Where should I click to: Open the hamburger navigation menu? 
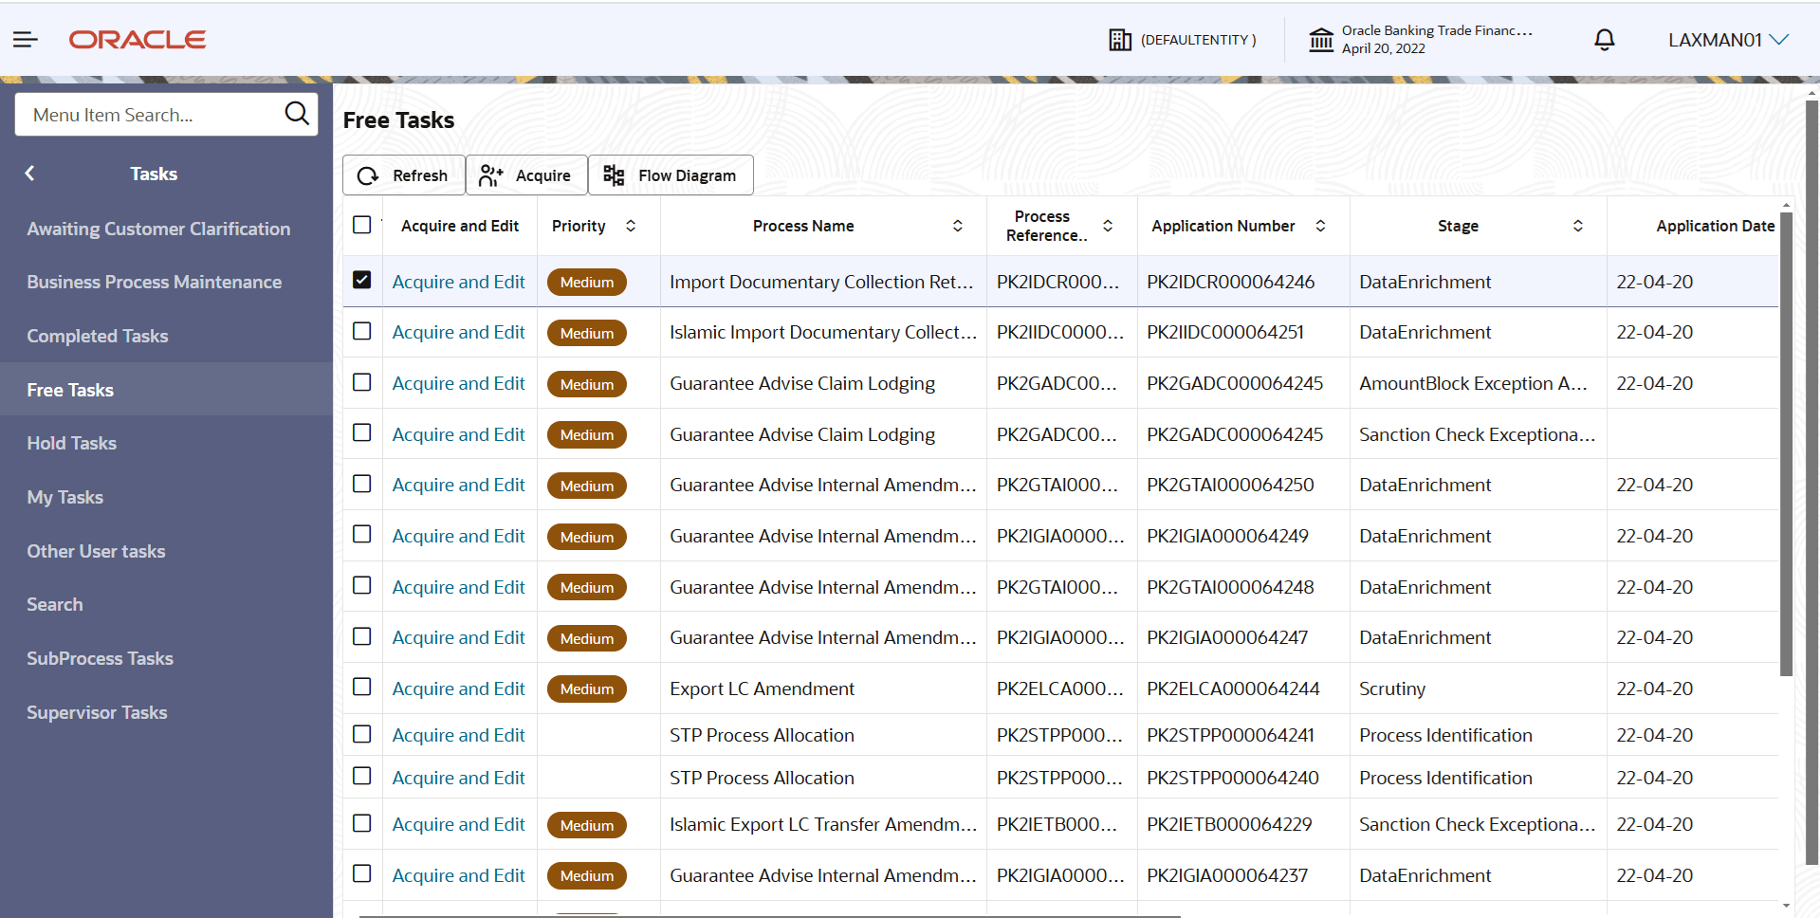pos(26,39)
